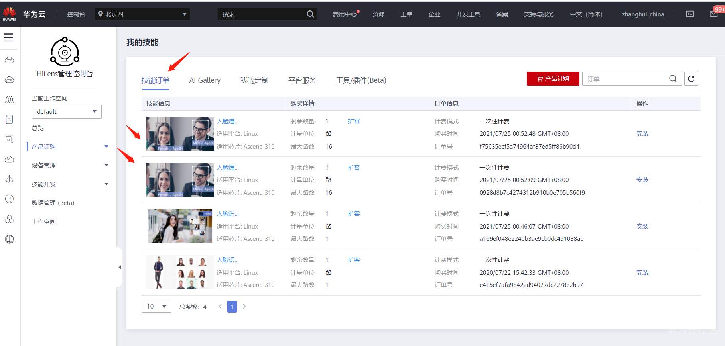The image size is (725, 346).
Task: Open the 资源 menu
Action: pos(378,14)
